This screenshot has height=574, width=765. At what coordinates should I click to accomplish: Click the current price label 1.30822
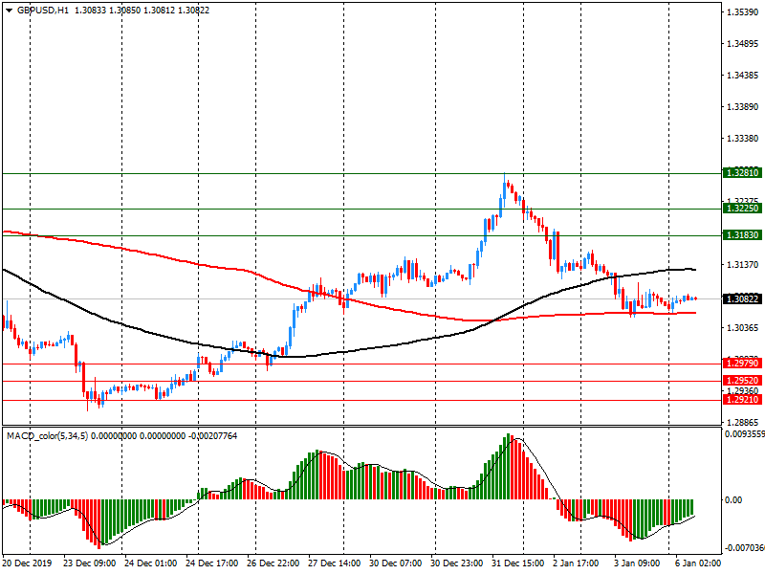pyautogui.click(x=743, y=299)
